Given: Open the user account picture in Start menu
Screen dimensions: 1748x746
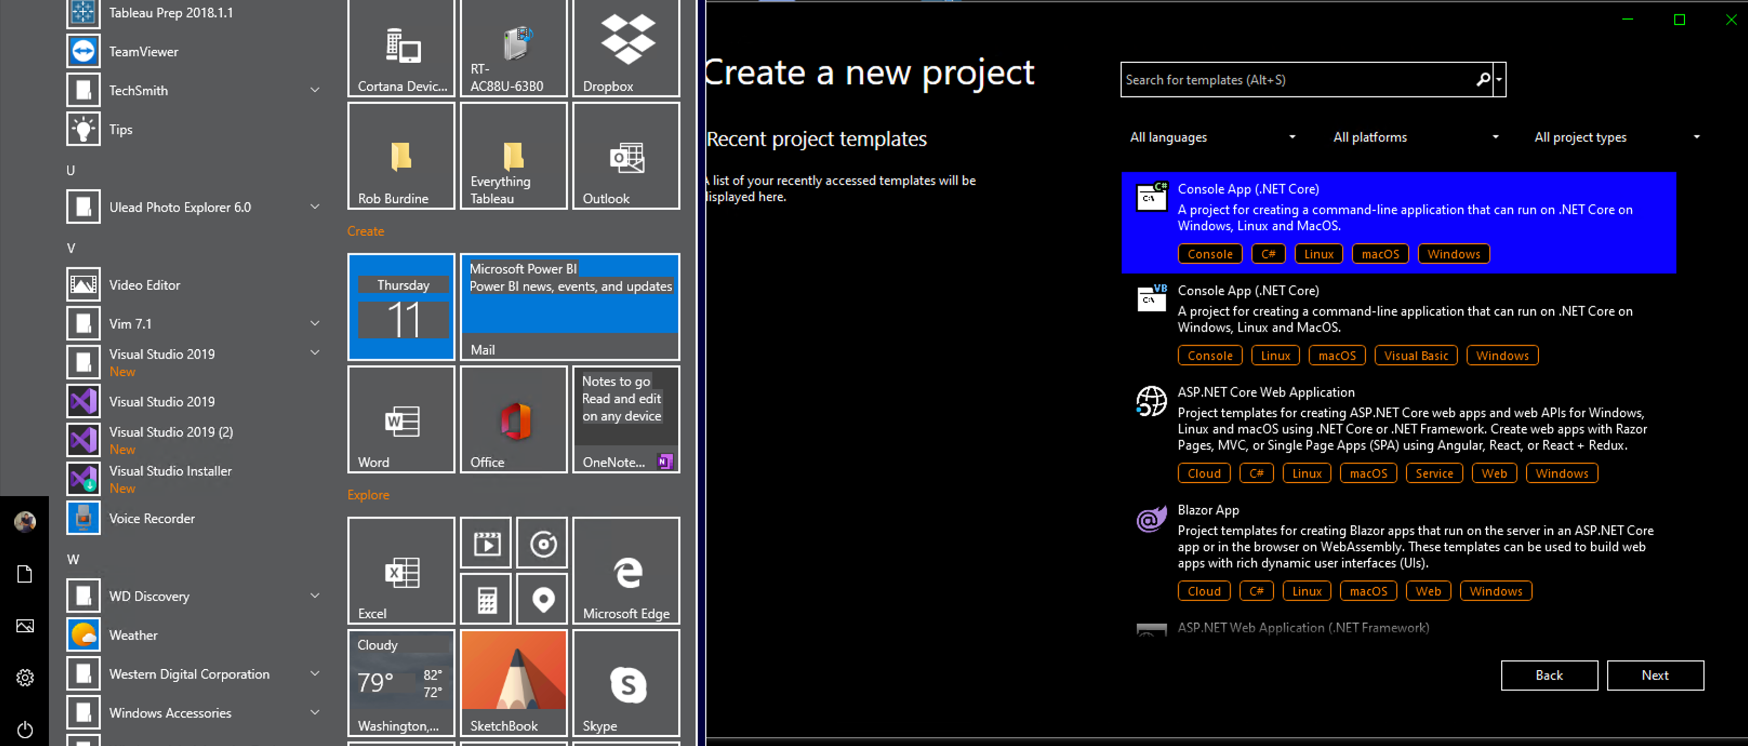Looking at the screenshot, I should pos(24,521).
